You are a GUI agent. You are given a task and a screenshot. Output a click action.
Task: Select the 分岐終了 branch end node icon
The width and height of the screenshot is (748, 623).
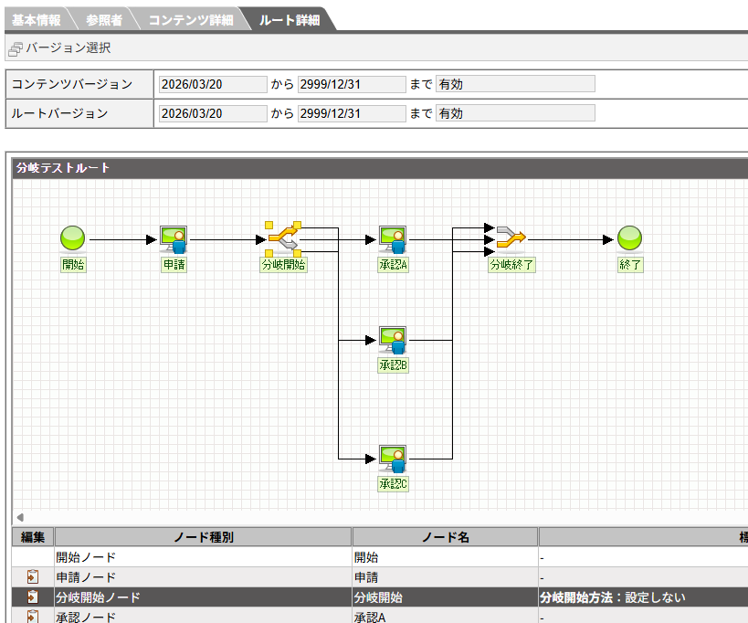[x=511, y=239]
